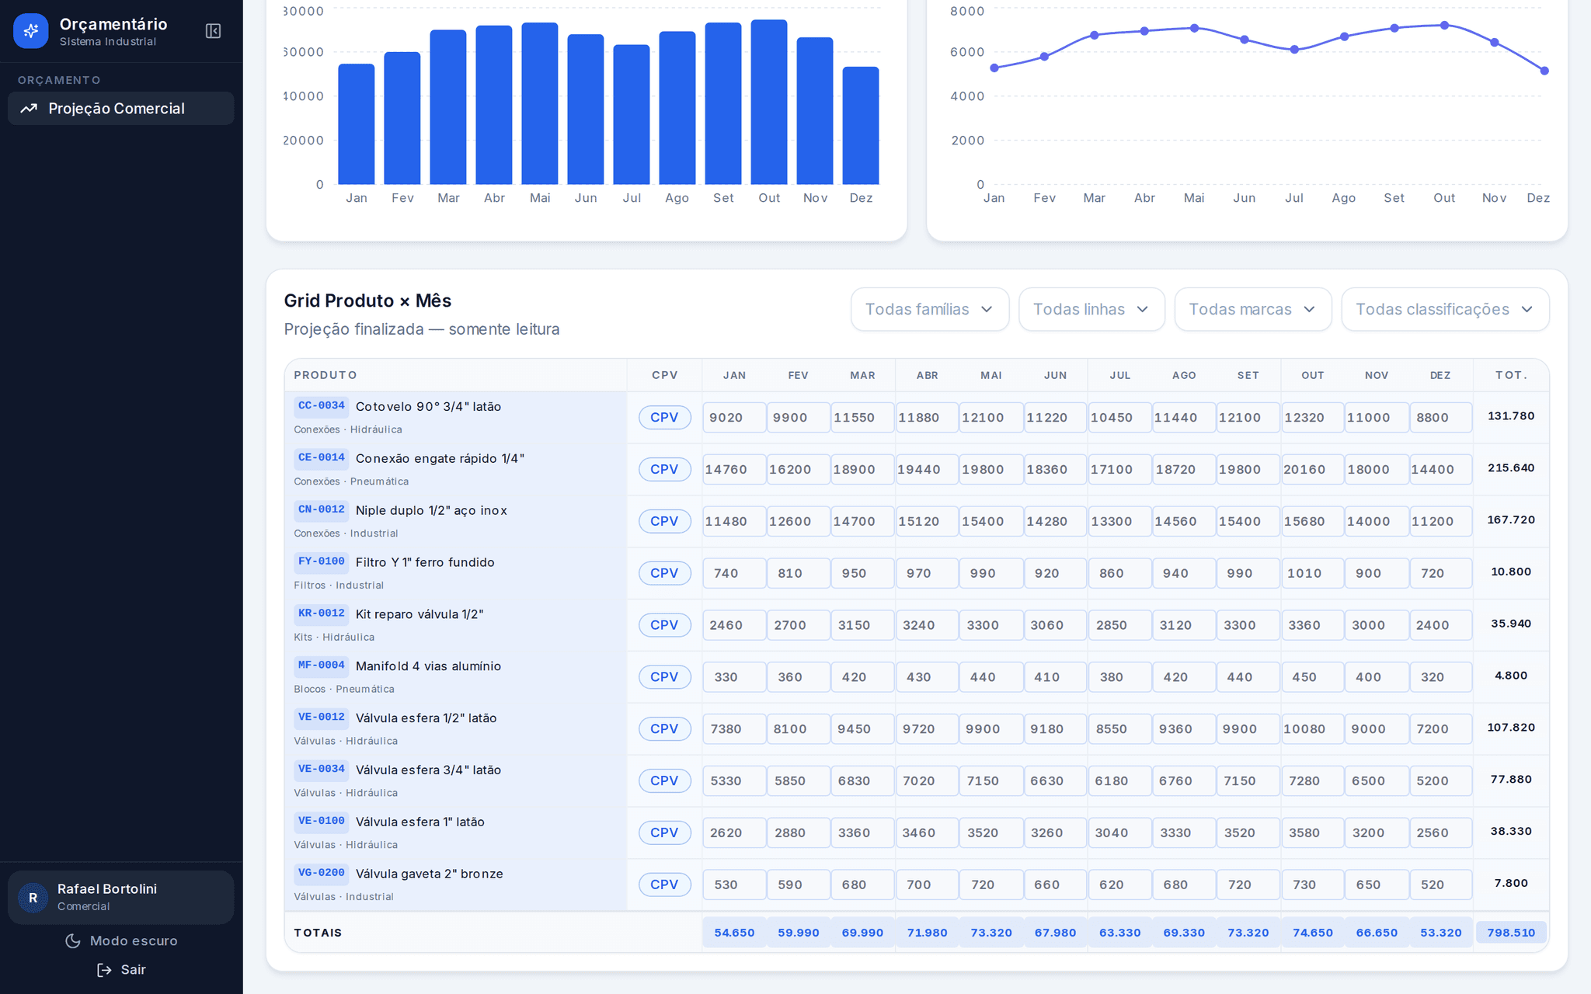Viewport: 1591px width, 994px height.
Task: Click the CPV badge for Válvula gaveta 2" bronze
Action: point(664,885)
